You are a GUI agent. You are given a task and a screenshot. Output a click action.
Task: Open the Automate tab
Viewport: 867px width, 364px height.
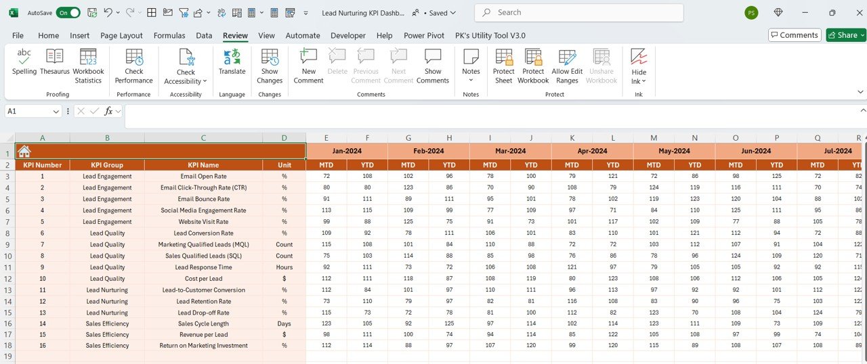tap(303, 36)
